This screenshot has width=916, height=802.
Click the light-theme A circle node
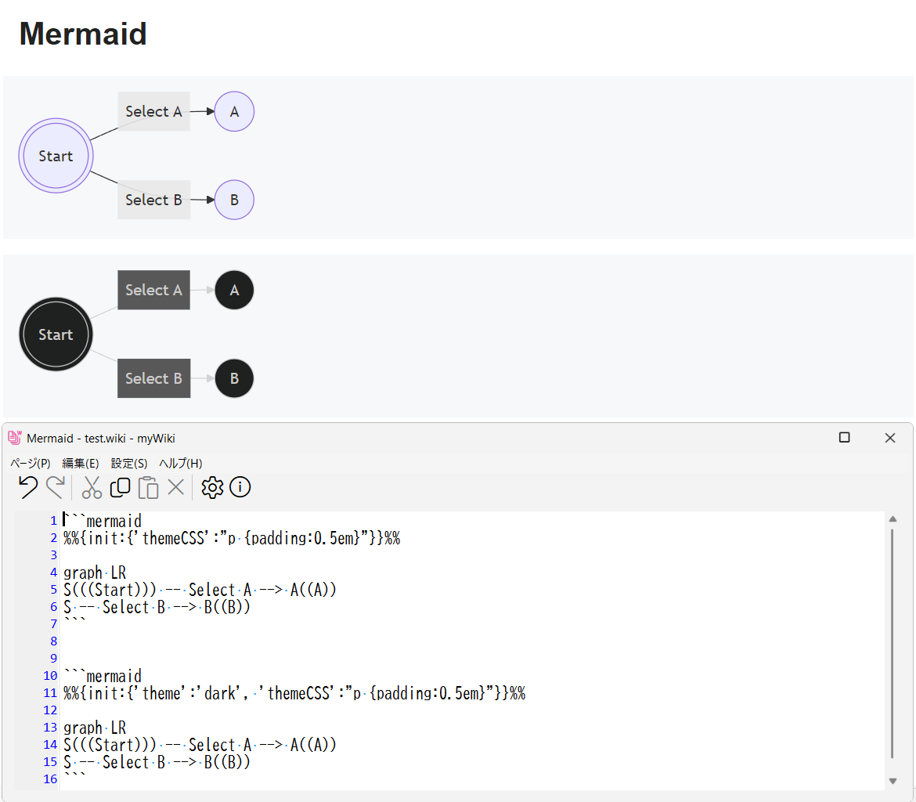(x=234, y=111)
